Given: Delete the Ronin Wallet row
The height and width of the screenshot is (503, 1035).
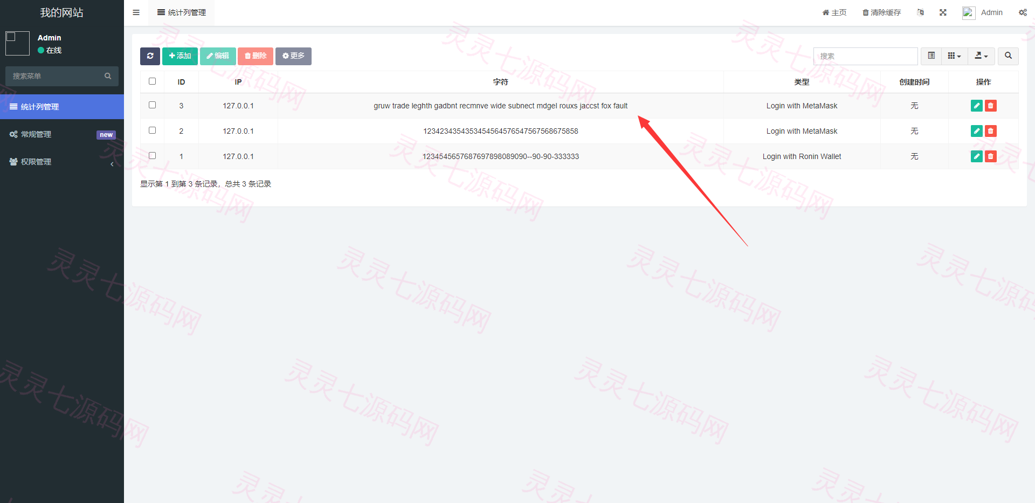Looking at the screenshot, I should pyautogui.click(x=990, y=156).
